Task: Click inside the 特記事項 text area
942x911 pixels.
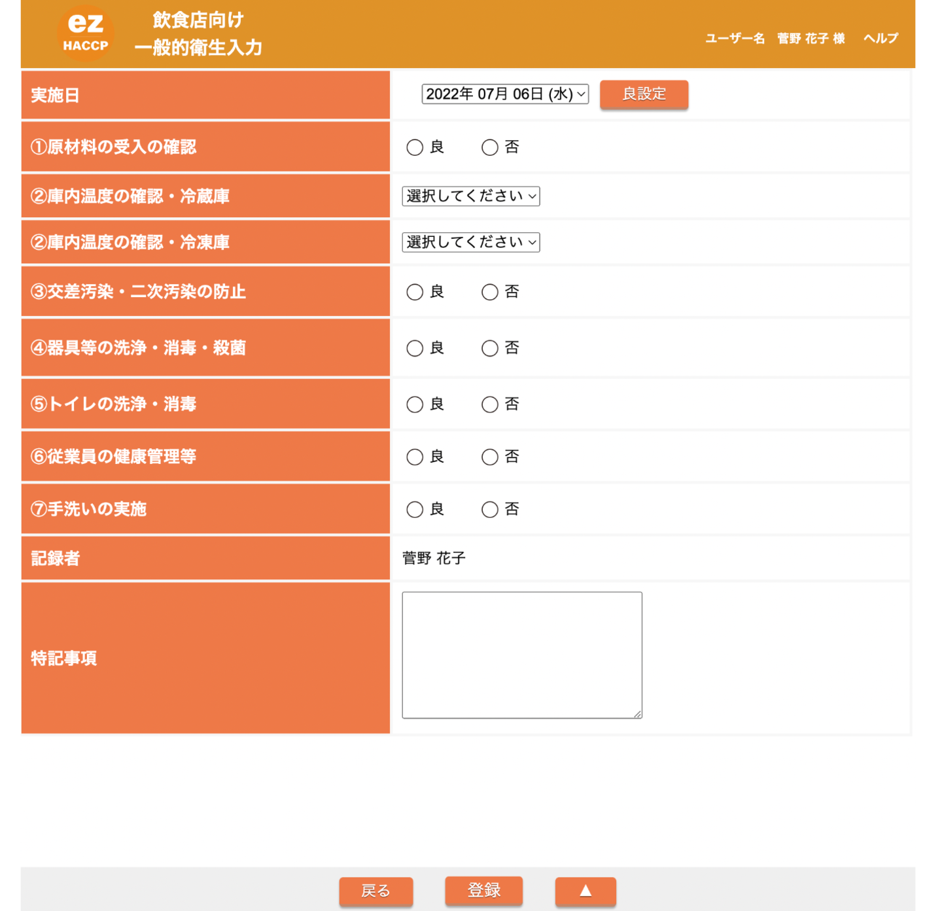Action: [x=521, y=653]
